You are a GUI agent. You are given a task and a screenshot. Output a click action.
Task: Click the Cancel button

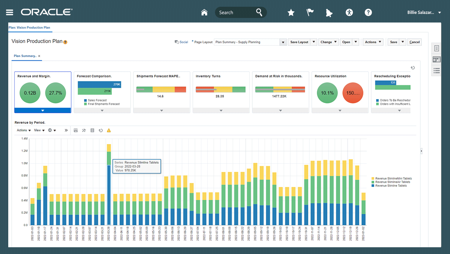coord(414,42)
